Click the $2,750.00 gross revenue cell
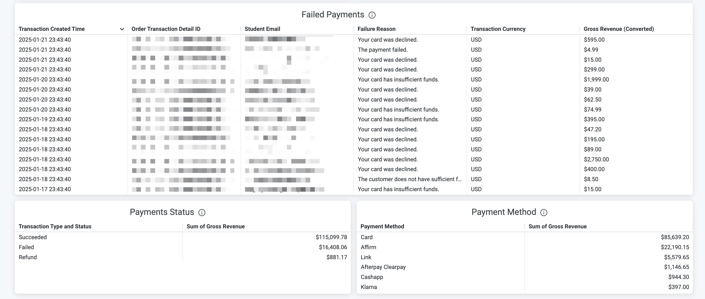The image size is (705, 299). [x=596, y=160]
